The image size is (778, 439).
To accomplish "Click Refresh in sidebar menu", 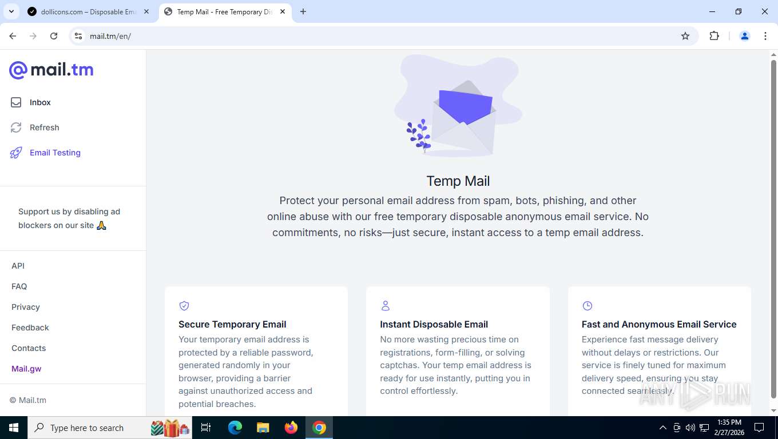I will (x=45, y=127).
